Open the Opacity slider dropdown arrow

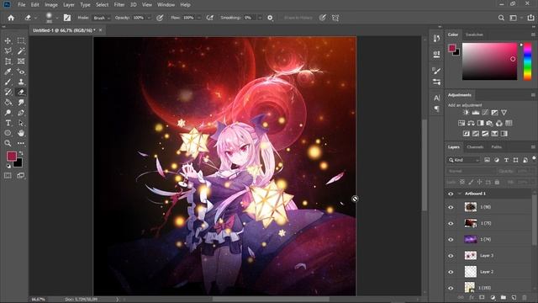149,18
